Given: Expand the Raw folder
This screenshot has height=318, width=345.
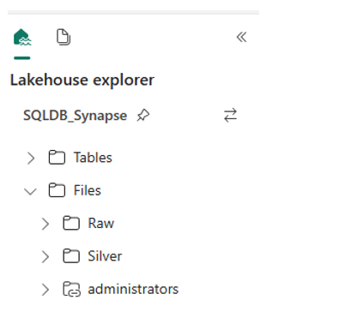Looking at the screenshot, I should coord(45,224).
